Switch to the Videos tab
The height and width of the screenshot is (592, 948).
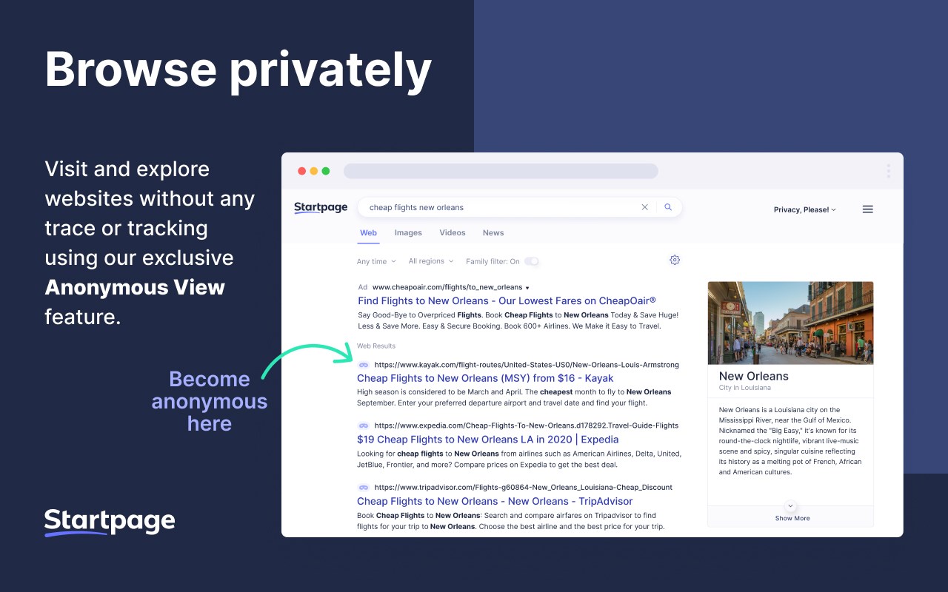tap(453, 232)
